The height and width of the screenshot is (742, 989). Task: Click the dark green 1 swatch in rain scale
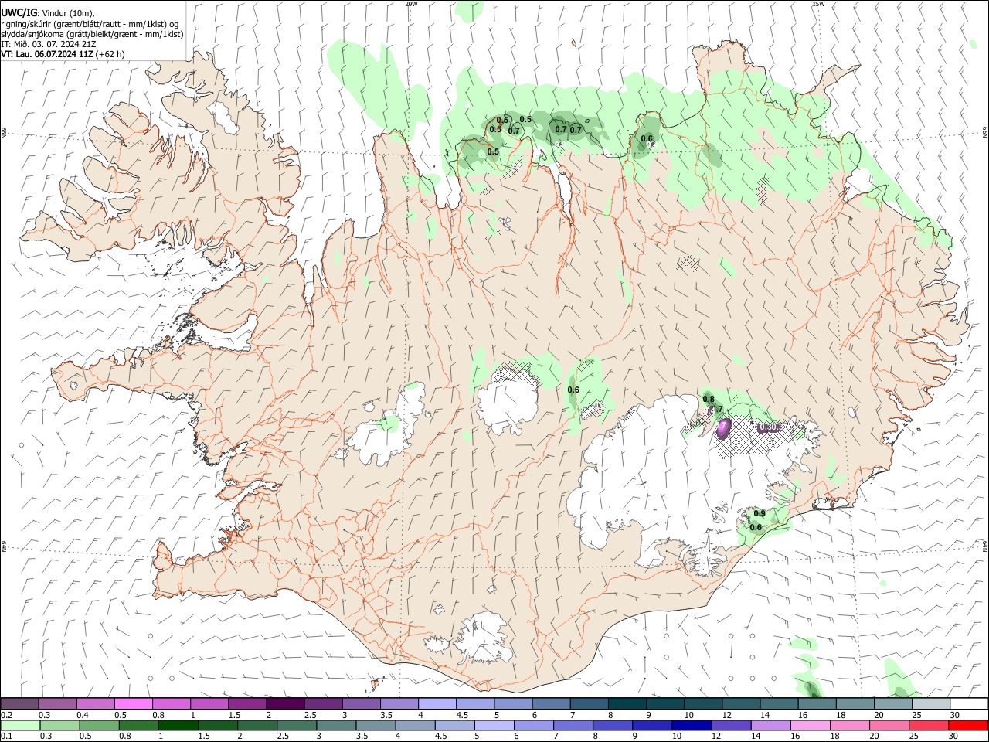point(178,726)
